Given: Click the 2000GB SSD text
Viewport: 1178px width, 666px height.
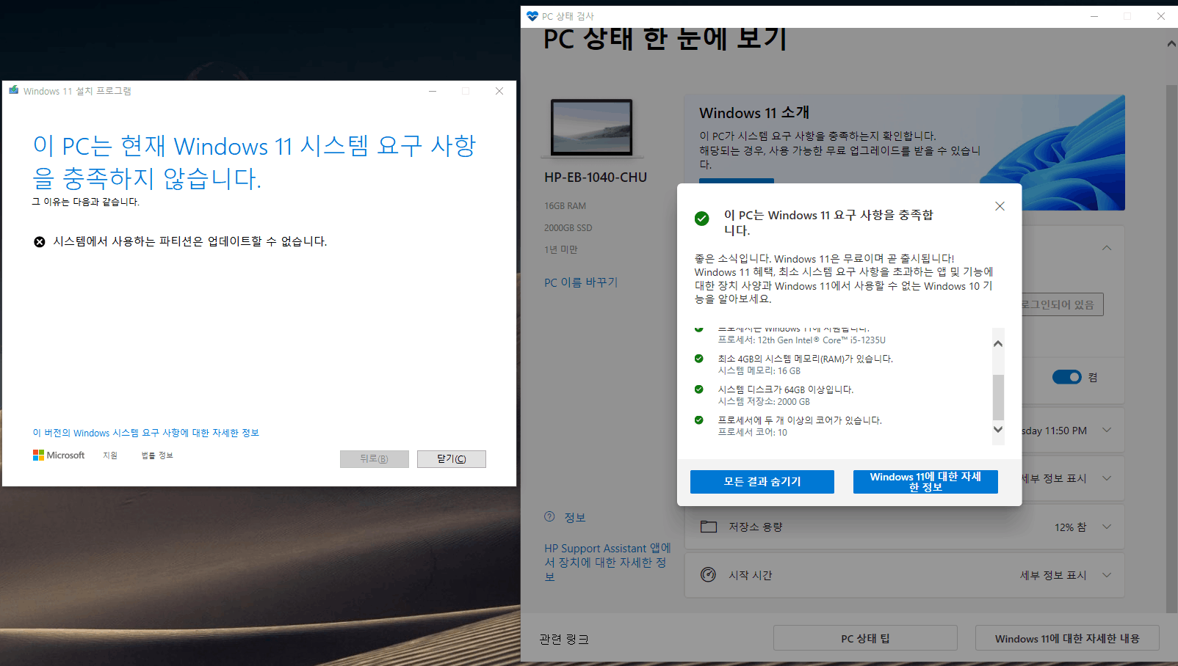Looking at the screenshot, I should (x=568, y=228).
